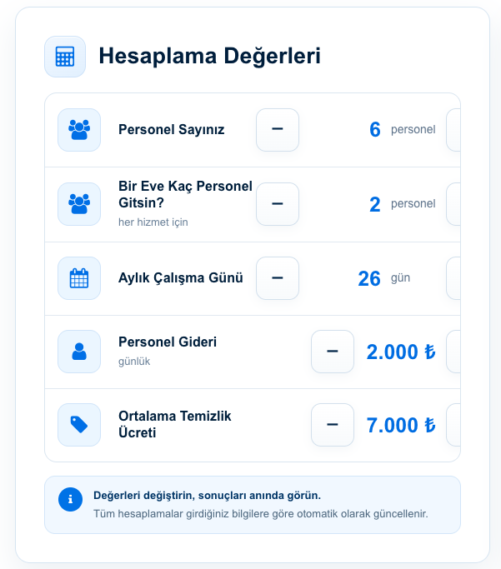Lower Personel Gideri with the minus button
The width and height of the screenshot is (501, 569).
(x=333, y=352)
